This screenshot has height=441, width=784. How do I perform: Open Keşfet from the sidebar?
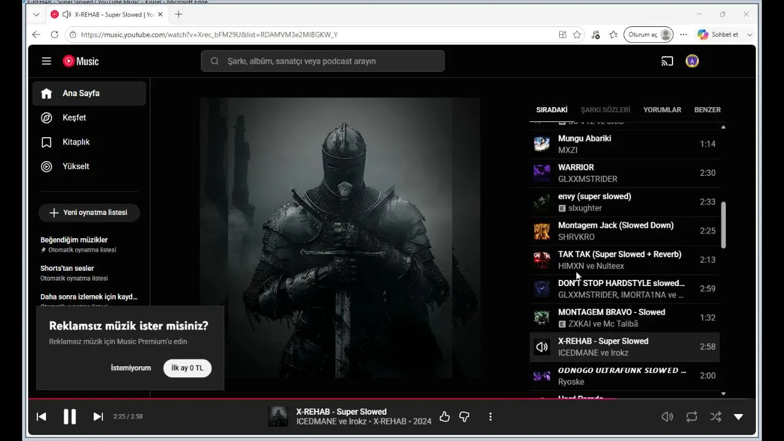pos(89,118)
